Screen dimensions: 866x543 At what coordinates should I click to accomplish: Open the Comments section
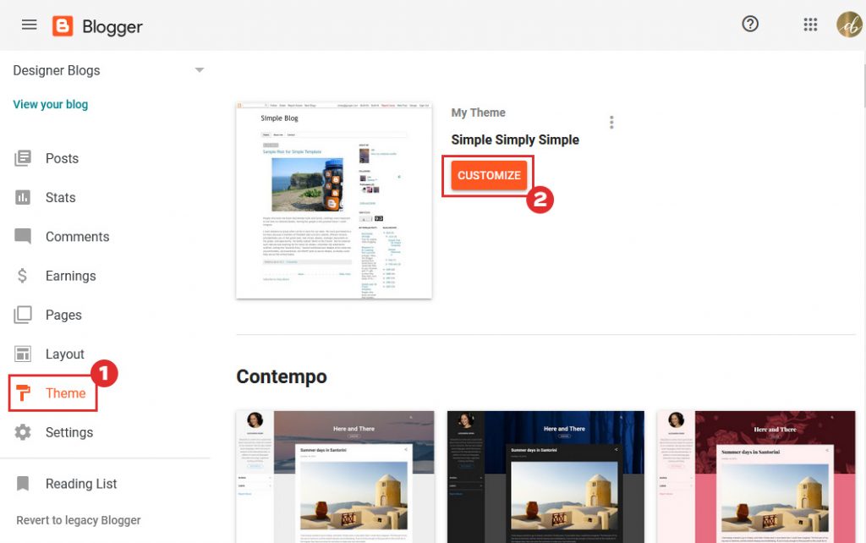pos(23,237)
